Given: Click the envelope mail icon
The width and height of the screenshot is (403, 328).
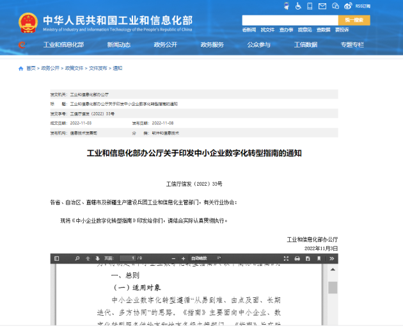Looking at the screenshot, I should point(322,6).
